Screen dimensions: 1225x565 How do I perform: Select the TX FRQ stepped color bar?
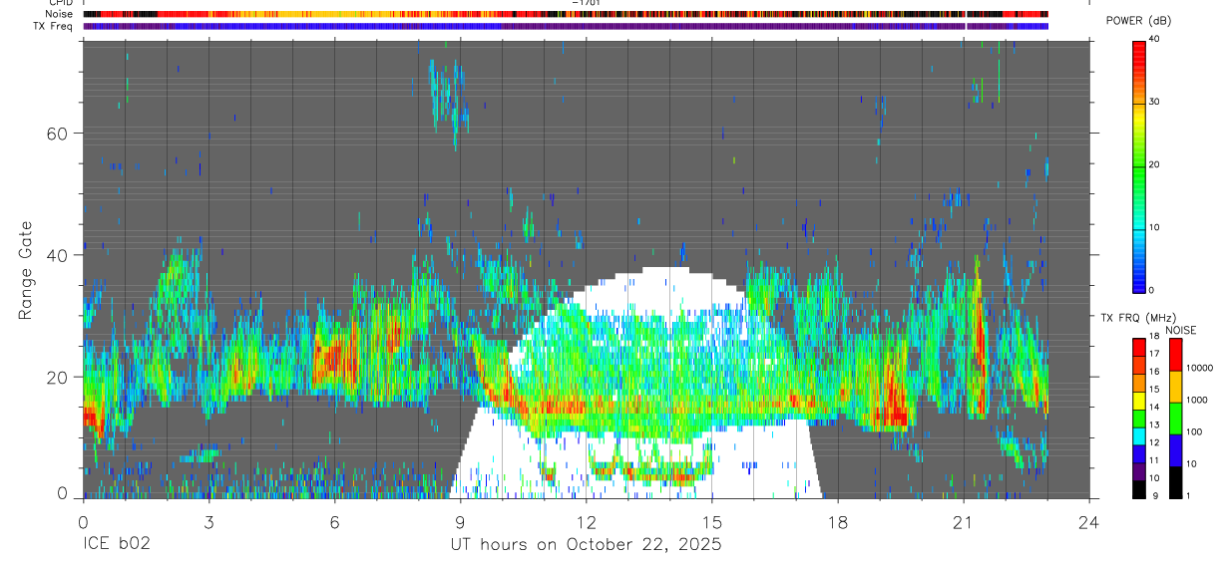pos(1138,418)
